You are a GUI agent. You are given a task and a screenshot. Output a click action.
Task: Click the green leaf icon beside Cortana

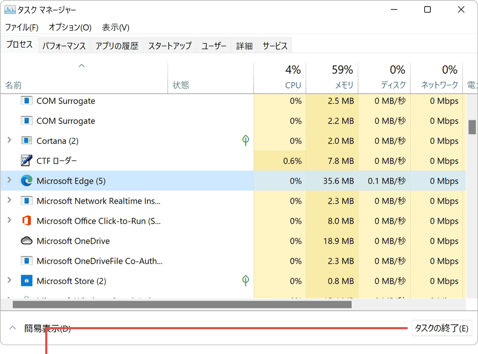(x=246, y=140)
